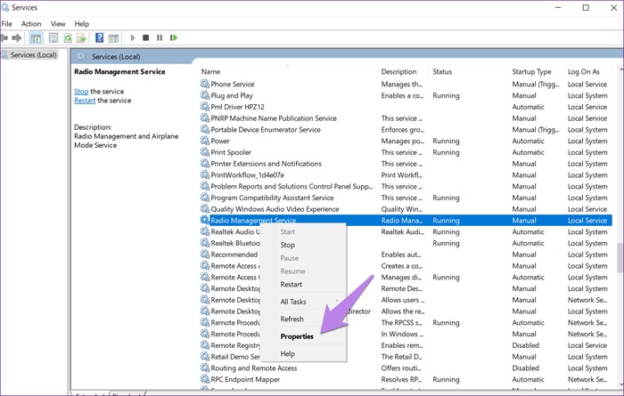Click the Refresh toolbar icon

[68, 37]
